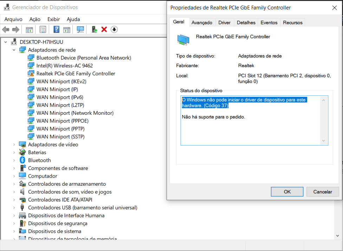This screenshot has height=251, width=343.
Task: Select WAN Miniport (IPv6)
Action: [x=60, y=97]
